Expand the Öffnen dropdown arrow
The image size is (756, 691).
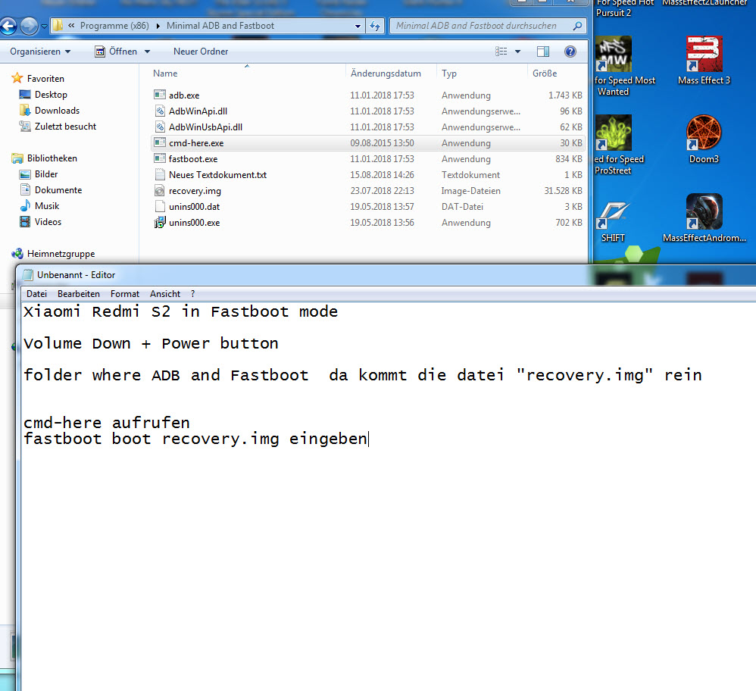(x=147, y=52)
